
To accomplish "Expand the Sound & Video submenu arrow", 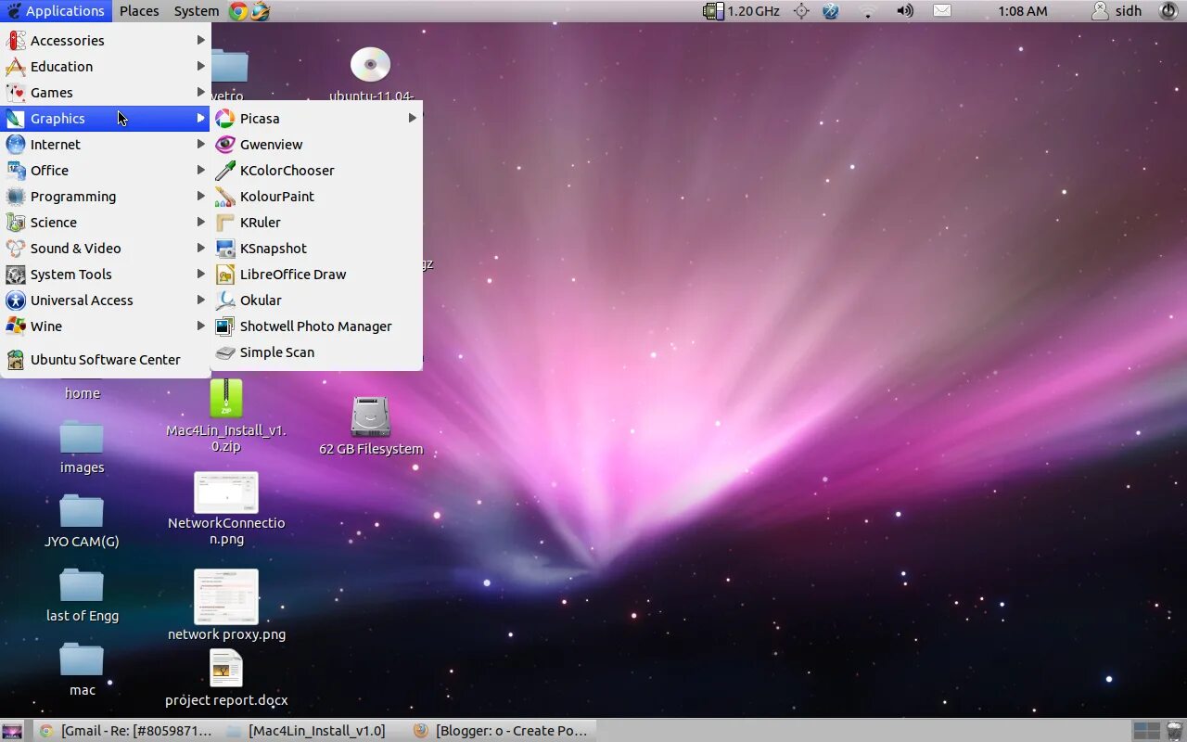I will 200,249.
